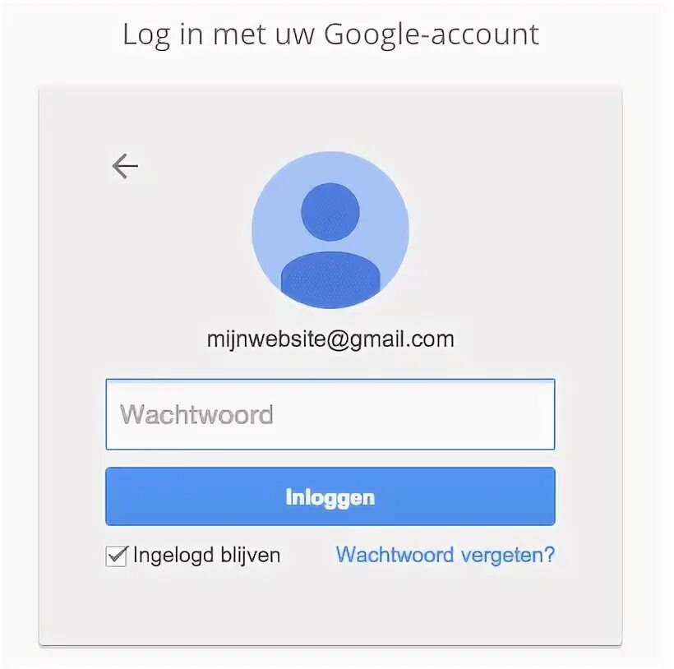Image resolution: width=674 pixels, height=669 pixels.
Task: Go back using the left arrow icon
Action: pyautogui.click(x=125, y=166)
